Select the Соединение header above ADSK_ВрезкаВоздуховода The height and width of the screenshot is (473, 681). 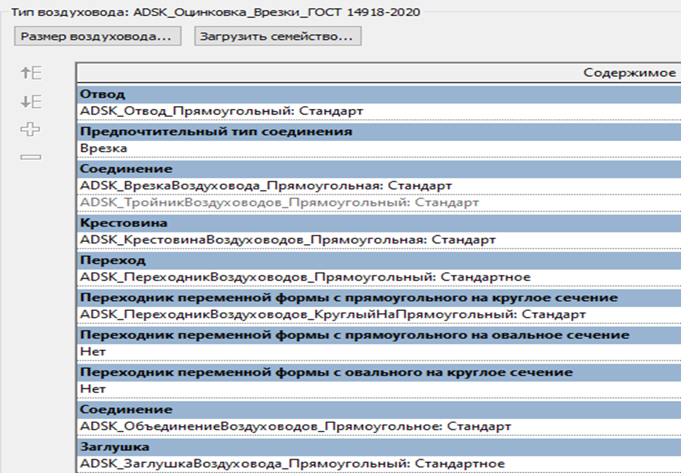pyautogui.click(x=379, y=169)
